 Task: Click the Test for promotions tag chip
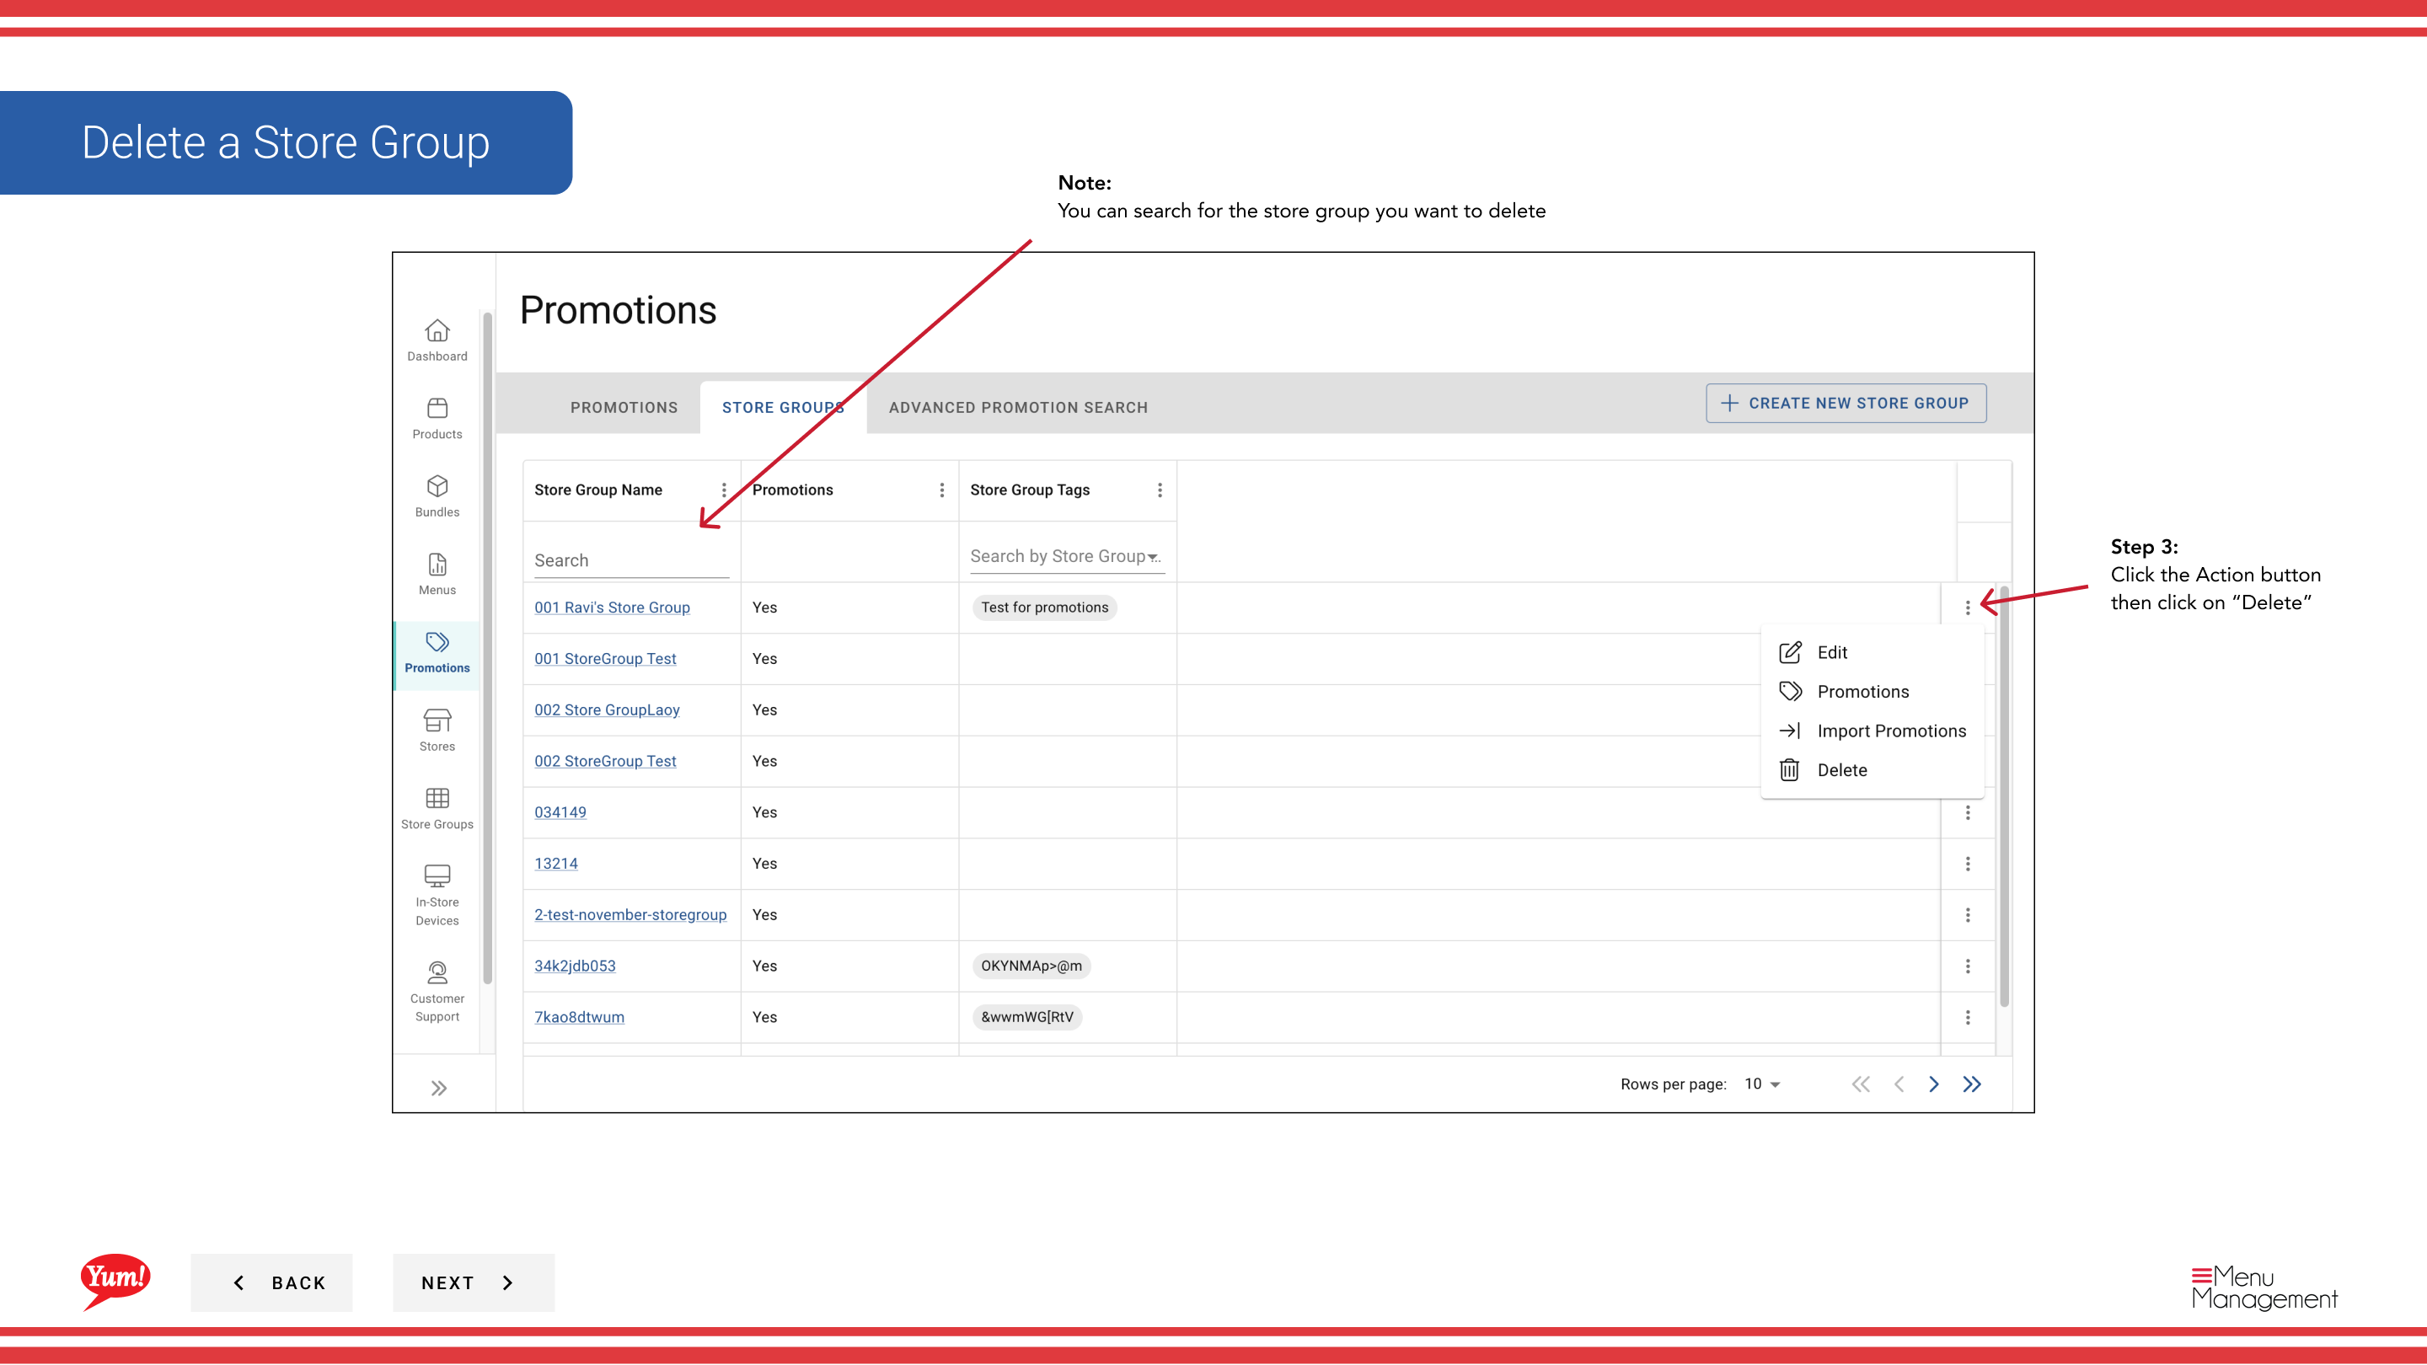tap(1044, 608)
